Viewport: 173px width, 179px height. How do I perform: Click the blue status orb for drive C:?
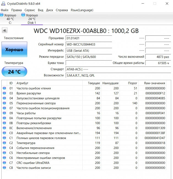pyautogui.click(x=2, y=15)
